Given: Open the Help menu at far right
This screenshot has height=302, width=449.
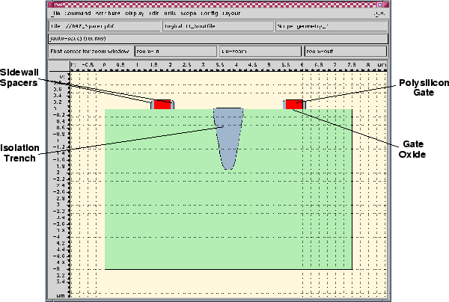Looking at the screenshot, I should tap(379, 13).
